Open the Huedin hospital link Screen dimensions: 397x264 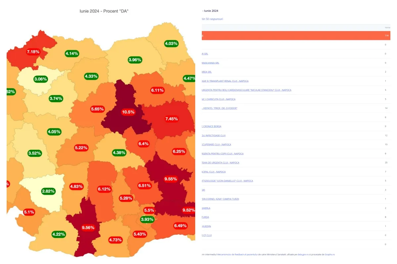pos(206,226)
